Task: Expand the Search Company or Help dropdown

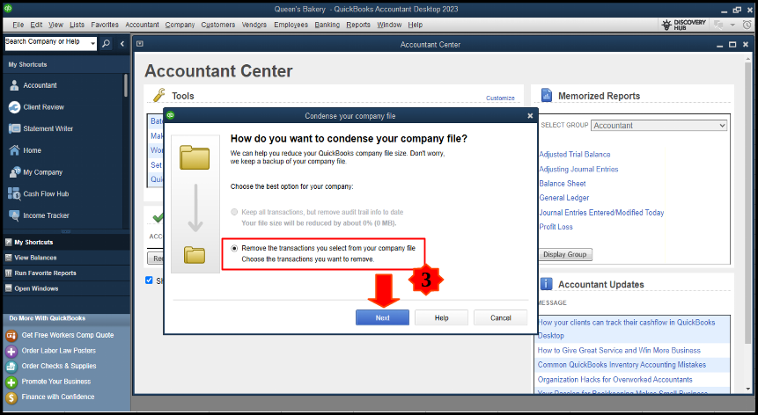Action: [x=92, y=43]
